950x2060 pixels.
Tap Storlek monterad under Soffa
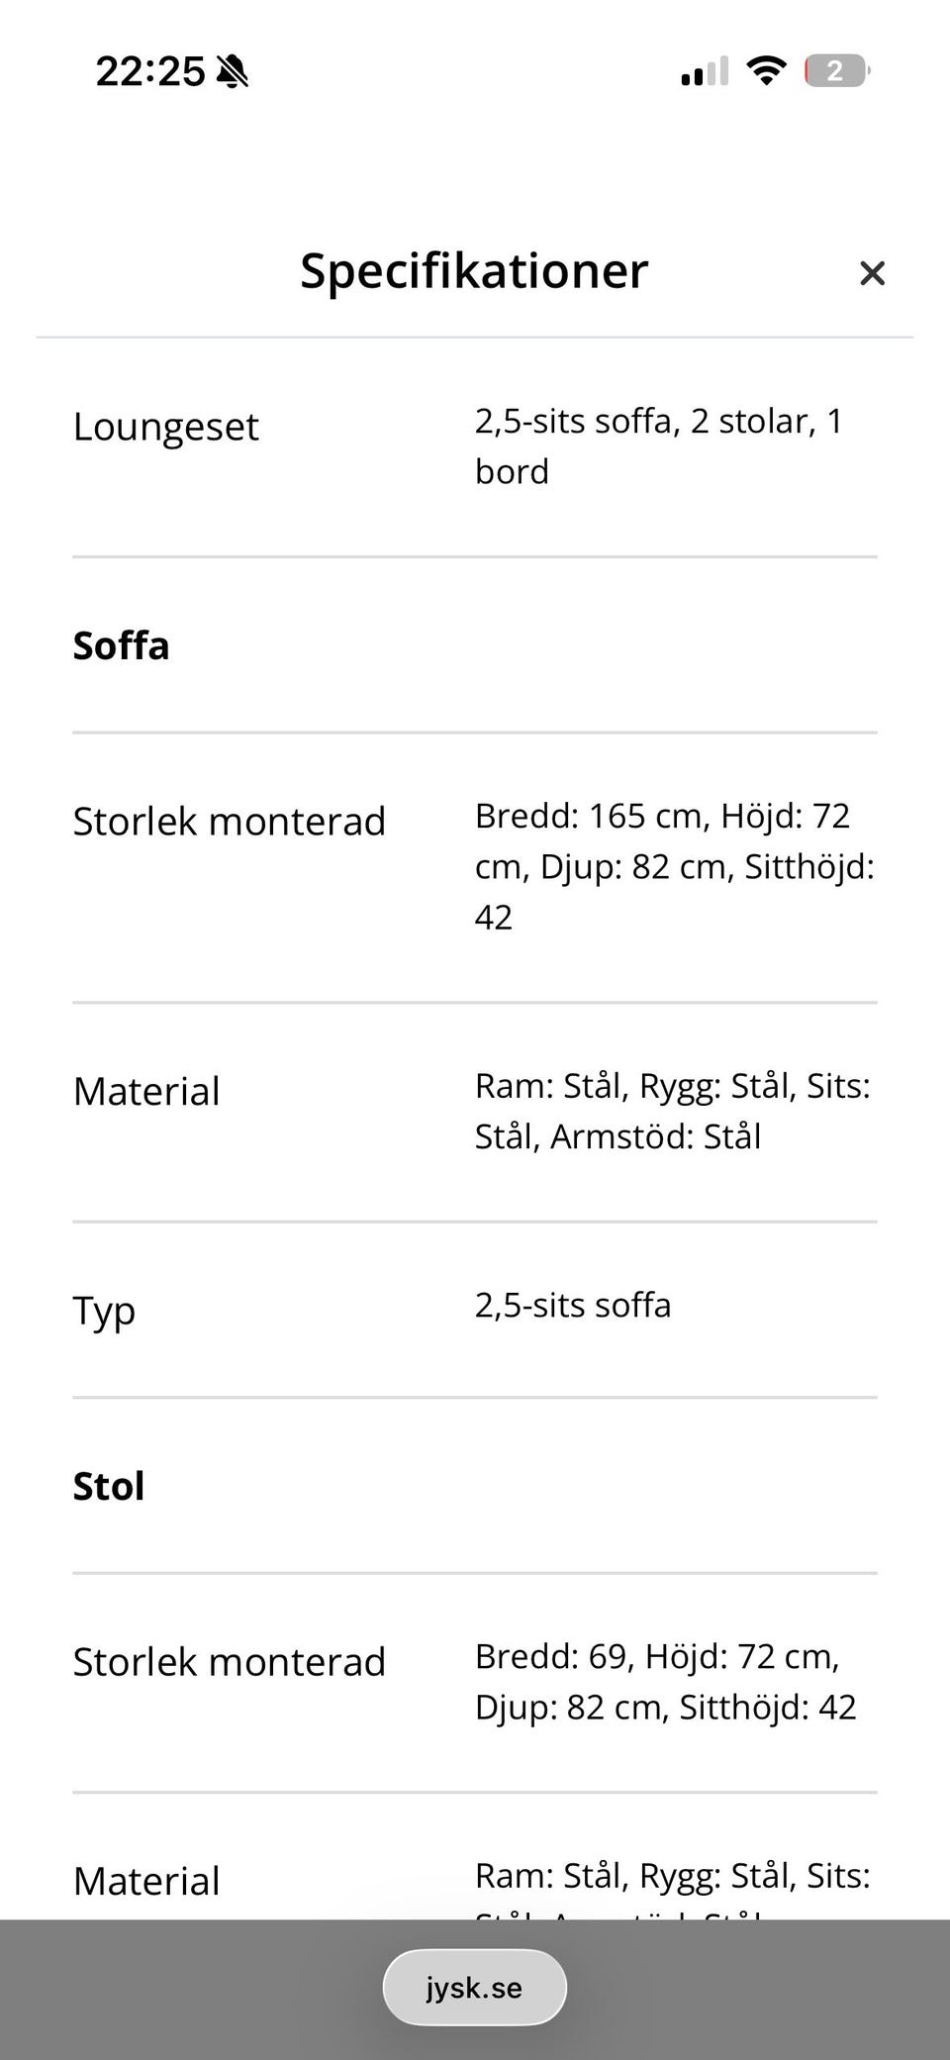click(229, 822)
